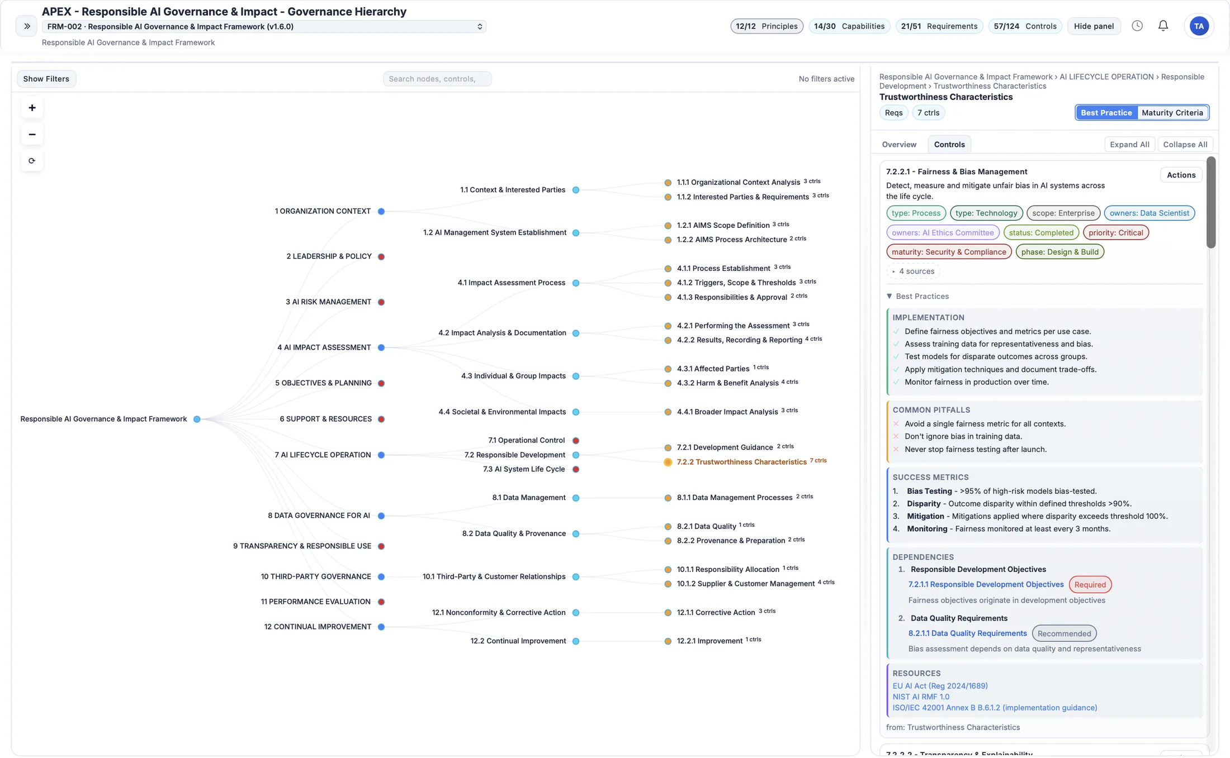The width and height of the screenshot is (1230, 758).
Task: Click the root framework node circle
Action: tap(197, 419)
